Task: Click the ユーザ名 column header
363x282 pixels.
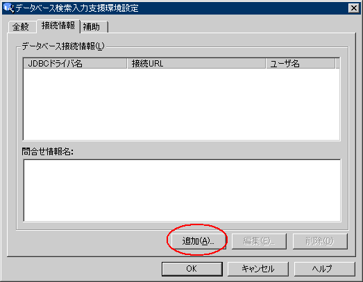Action: [x=301, y=63]
